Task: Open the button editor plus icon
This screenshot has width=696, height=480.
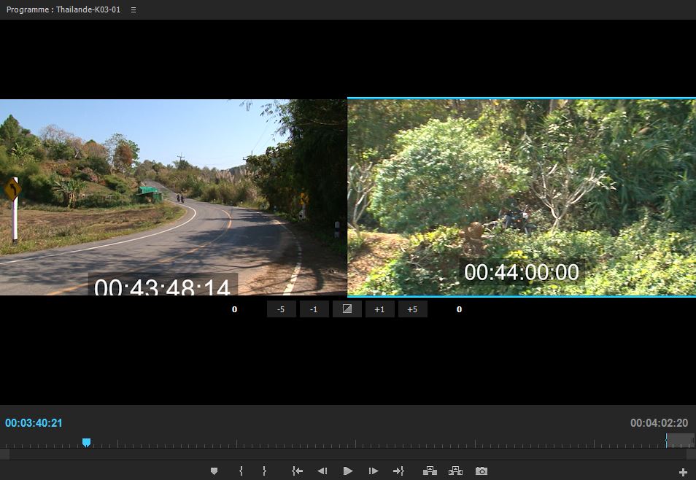Action: coord(683,472)
